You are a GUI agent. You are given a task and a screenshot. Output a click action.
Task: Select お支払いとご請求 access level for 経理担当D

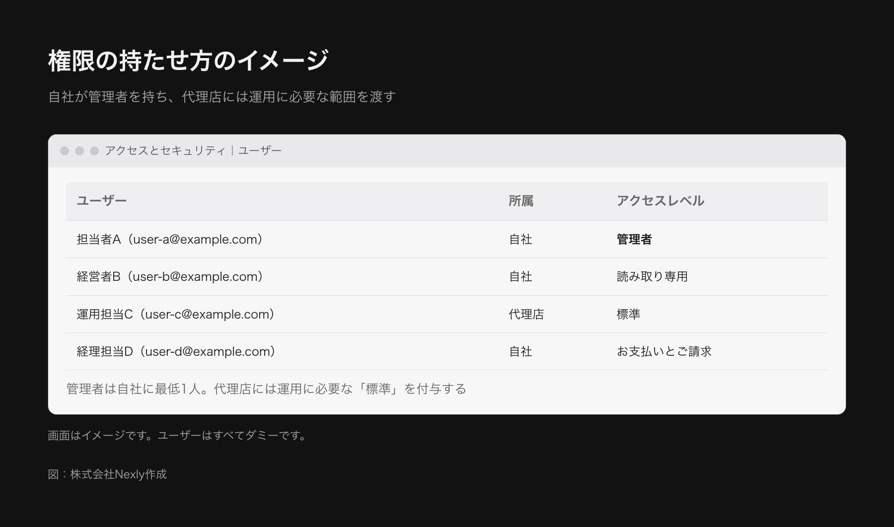click(x=664, y=351)
